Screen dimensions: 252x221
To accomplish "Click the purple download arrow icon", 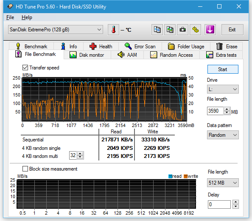I will 210,30.
